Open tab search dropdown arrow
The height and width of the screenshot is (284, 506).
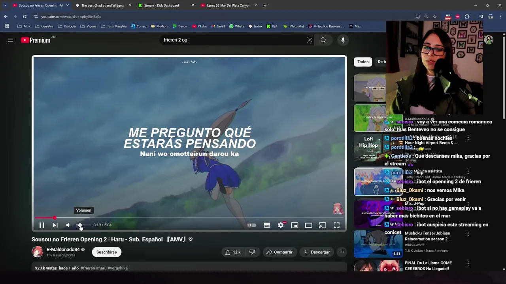5,6
